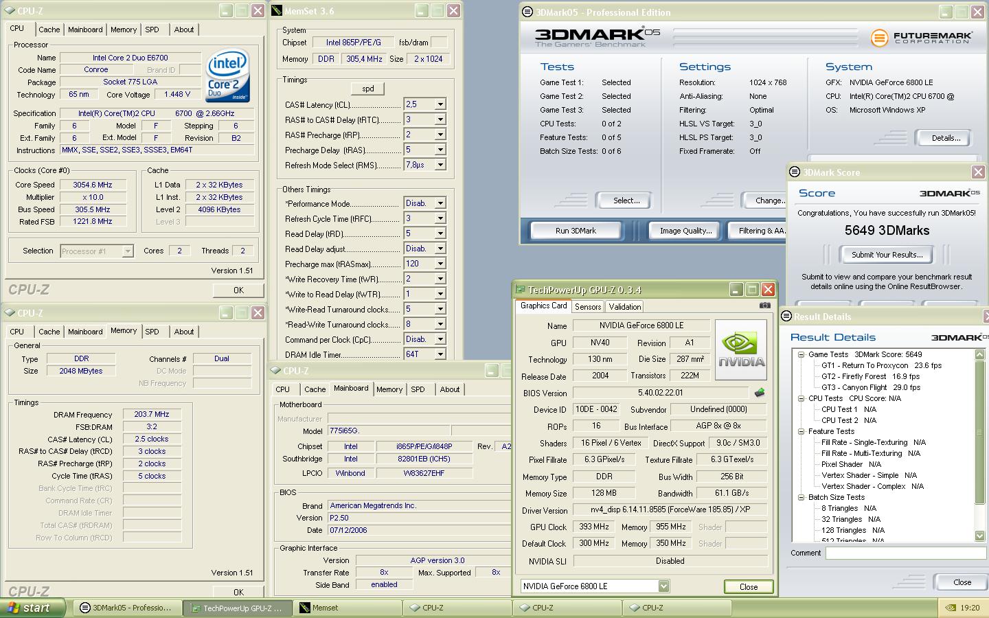Click the NVIDIA logo in GPU-Z

coord(741,350)
